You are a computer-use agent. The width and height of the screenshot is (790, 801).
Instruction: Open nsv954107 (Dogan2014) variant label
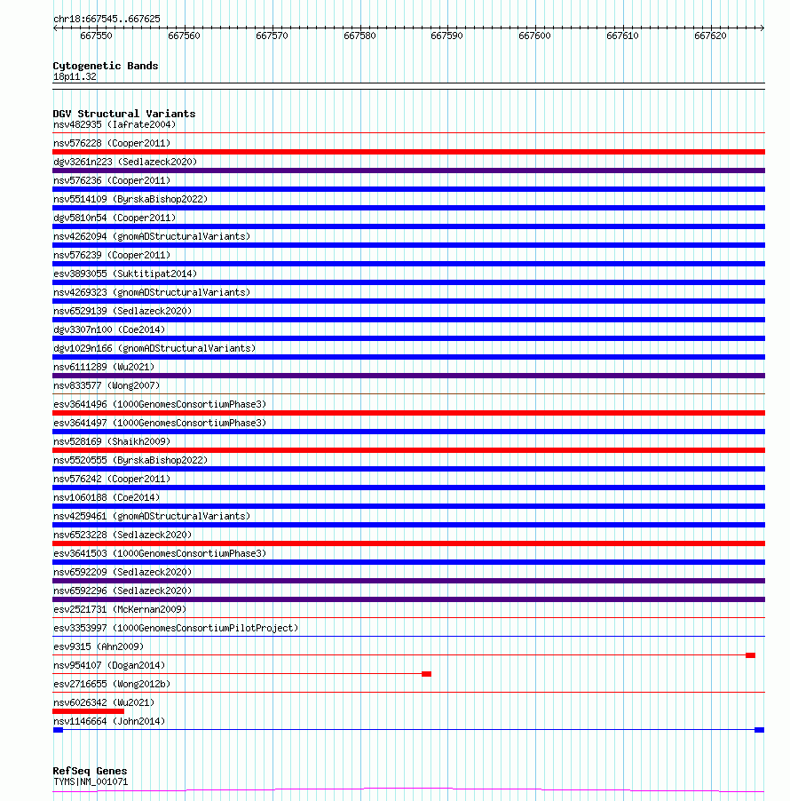[x=109, y=665]
